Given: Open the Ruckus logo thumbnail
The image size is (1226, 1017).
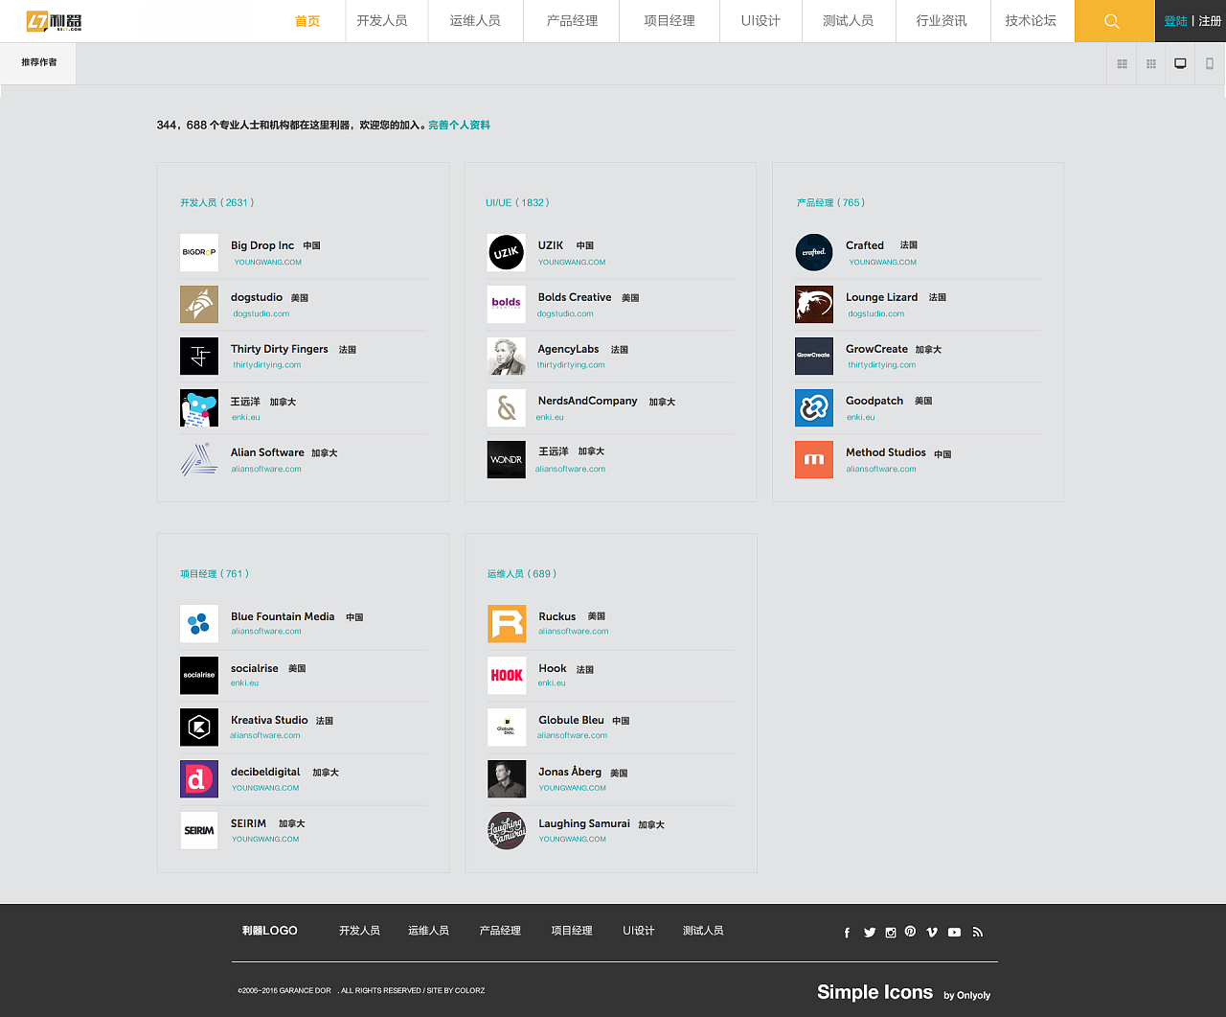Looking at the screenshot, I should (x=507, y=624).
